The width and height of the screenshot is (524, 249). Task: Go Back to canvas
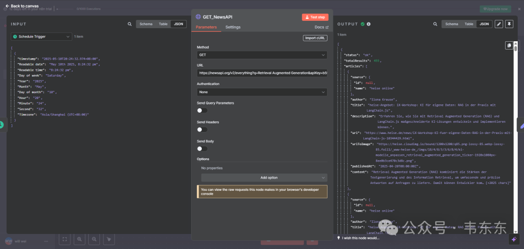22,6
